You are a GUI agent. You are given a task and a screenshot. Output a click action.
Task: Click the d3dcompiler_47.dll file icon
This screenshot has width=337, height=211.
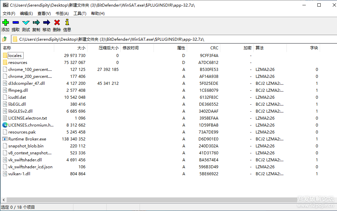(5, 83)
